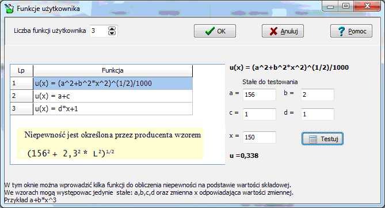Screen dimensions: 385x208
Task: Select function row u(x) = a+c
Action: 113,96
